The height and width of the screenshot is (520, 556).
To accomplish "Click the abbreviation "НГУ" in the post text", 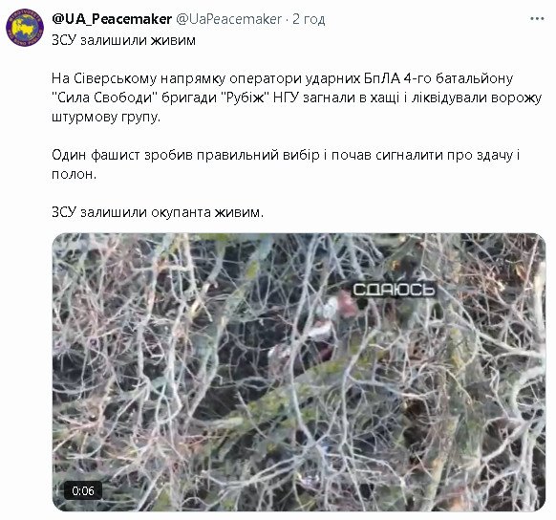I will coord(287,97).
